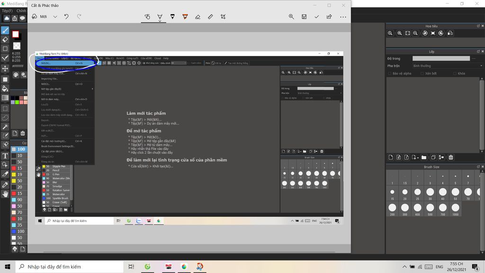Adjust the Độ trong opacity slider
The height and width of the screenshot is (273, 485).
coord(441,58)
